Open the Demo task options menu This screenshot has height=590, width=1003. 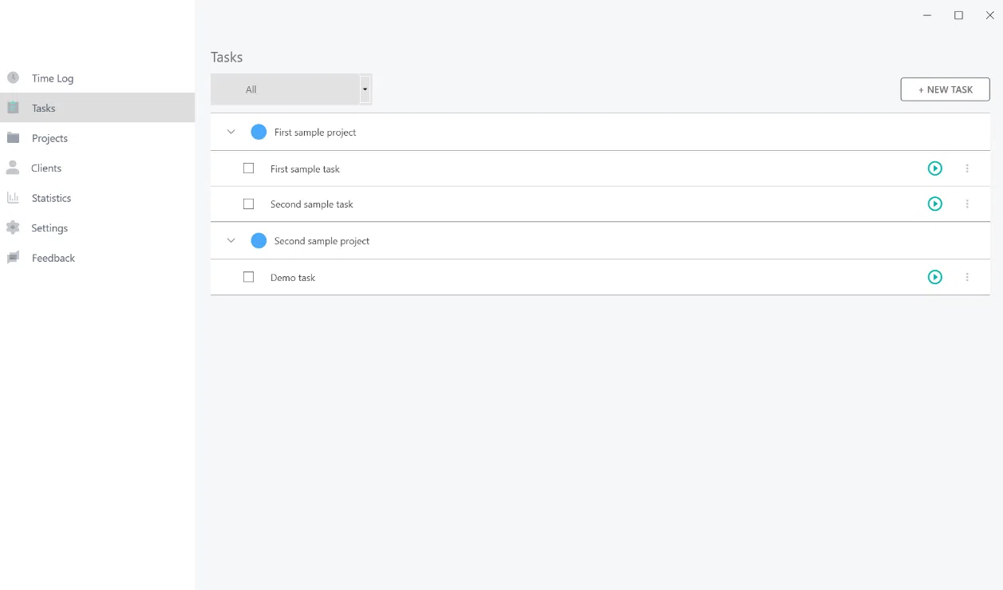(967, 277)
